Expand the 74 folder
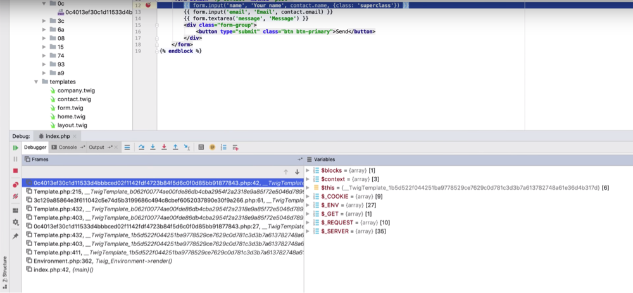This screenshot has height=293, width=633. pyautogui.click(x=44, y=56)
